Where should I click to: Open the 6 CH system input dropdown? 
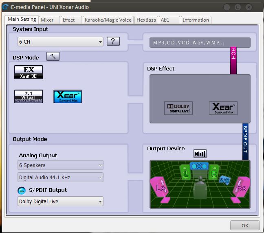[x=60, y=42]
